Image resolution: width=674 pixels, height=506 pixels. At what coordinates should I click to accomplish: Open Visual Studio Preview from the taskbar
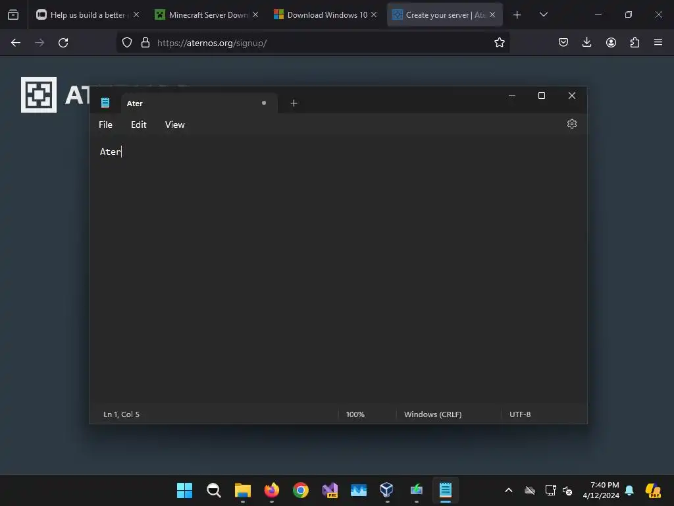(x=330, y=490)
